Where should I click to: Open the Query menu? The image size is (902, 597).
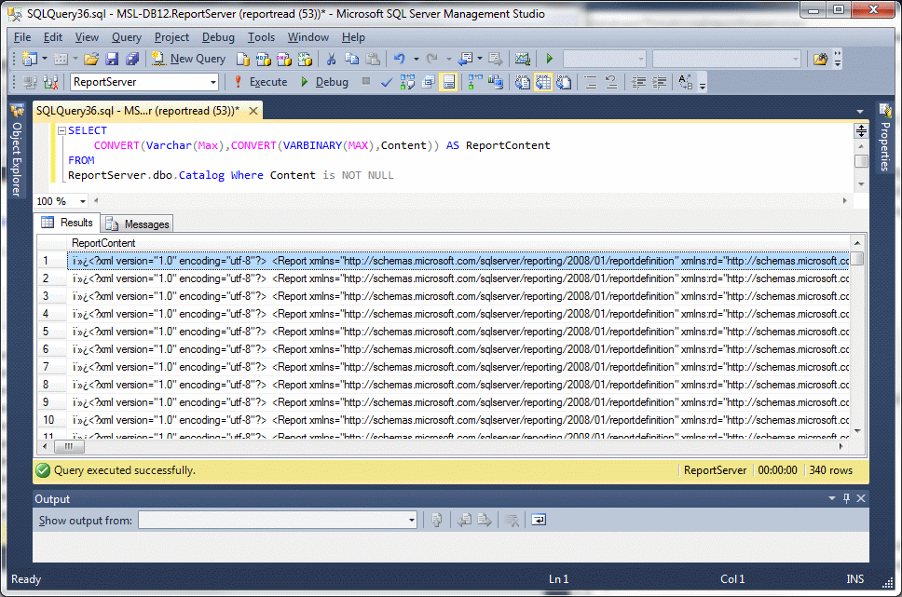[x=126, y=37]
